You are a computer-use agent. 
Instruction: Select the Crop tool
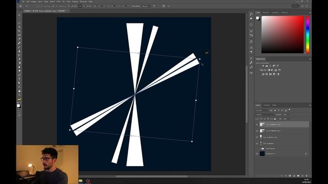pos(19,31)
